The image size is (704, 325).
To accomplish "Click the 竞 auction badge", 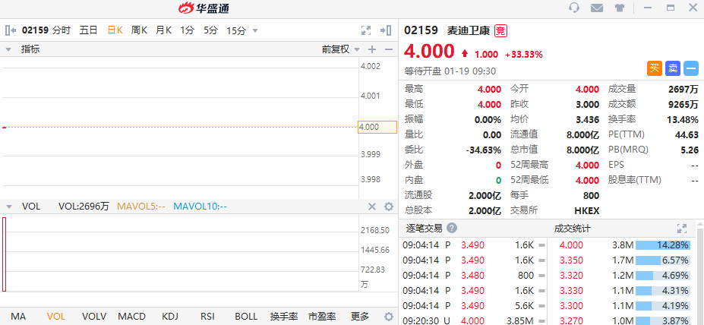I will [x=500, y=31].
